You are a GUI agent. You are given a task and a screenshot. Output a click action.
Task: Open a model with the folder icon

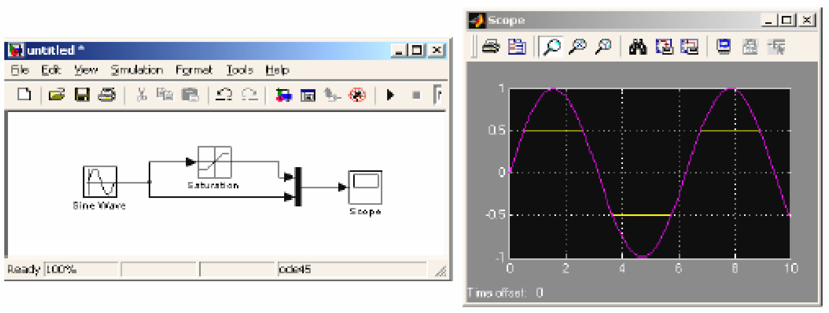(x=57, y=95)
